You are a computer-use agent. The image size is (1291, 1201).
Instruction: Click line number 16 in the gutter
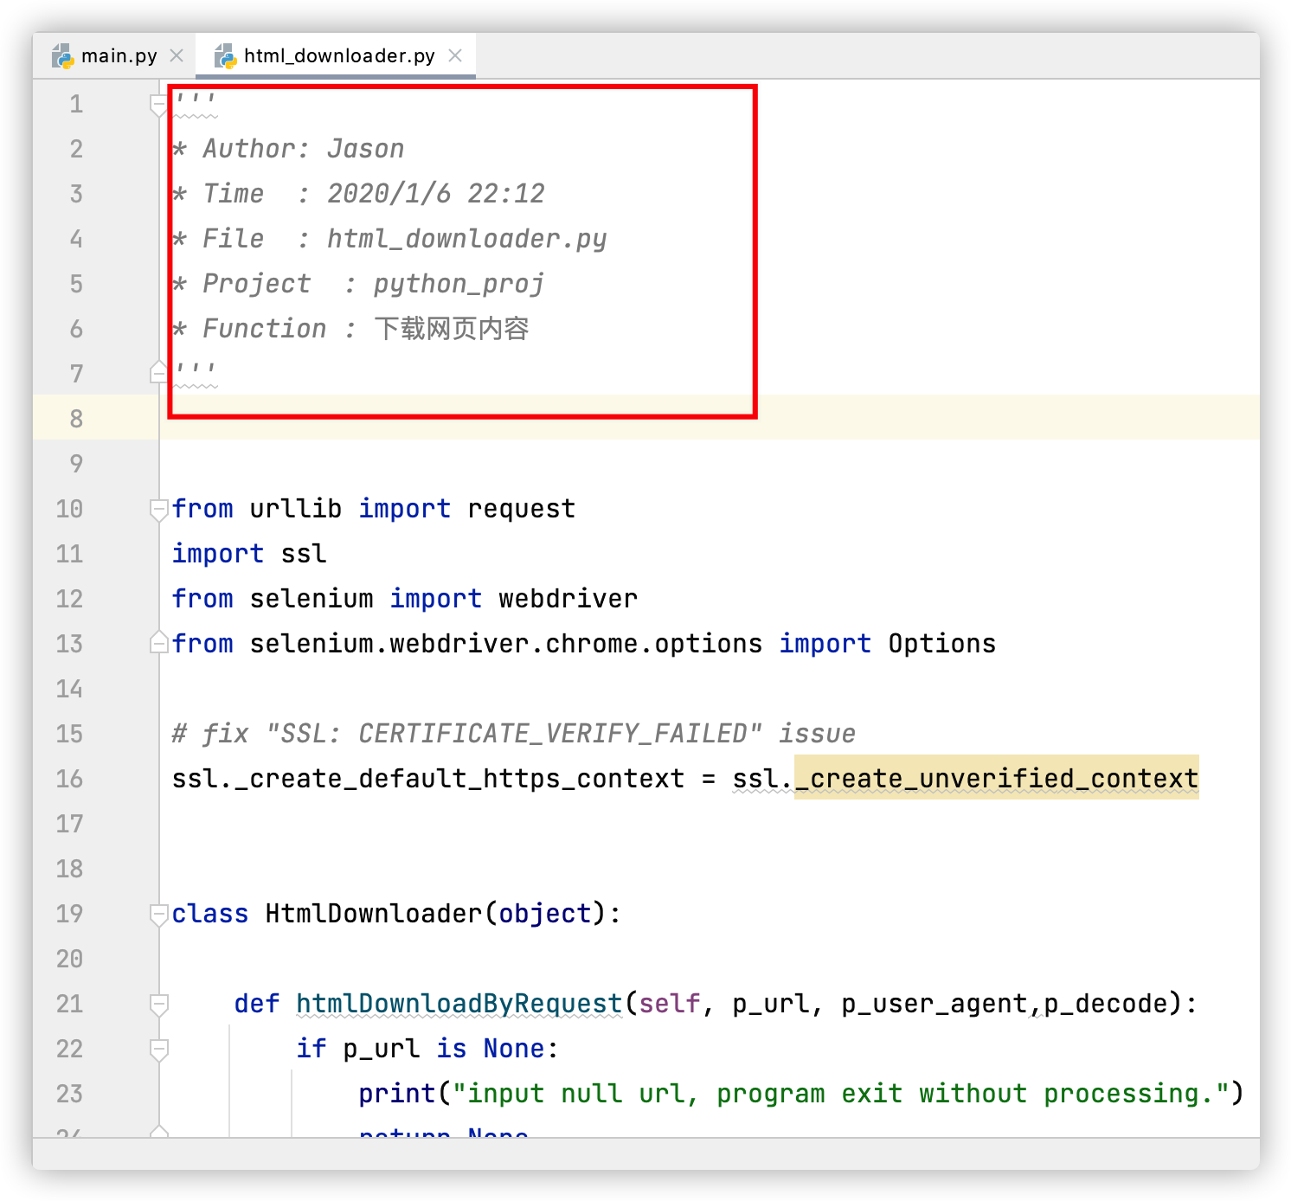click(x=69, y=779)
